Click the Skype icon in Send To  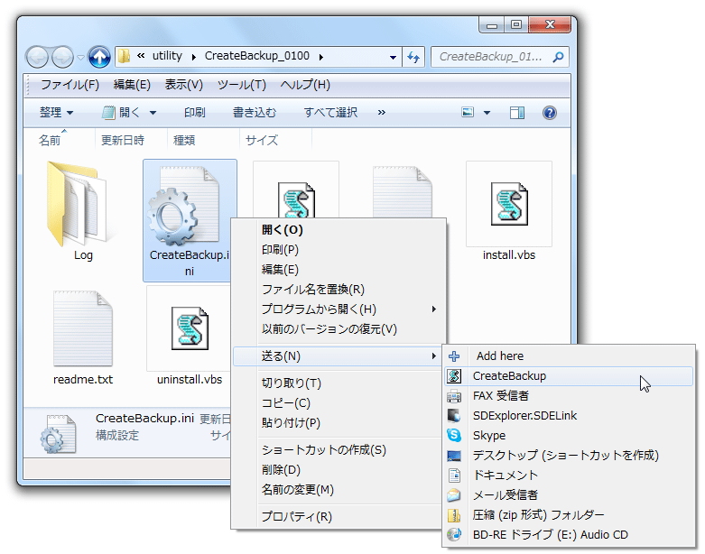coord(454,436)
